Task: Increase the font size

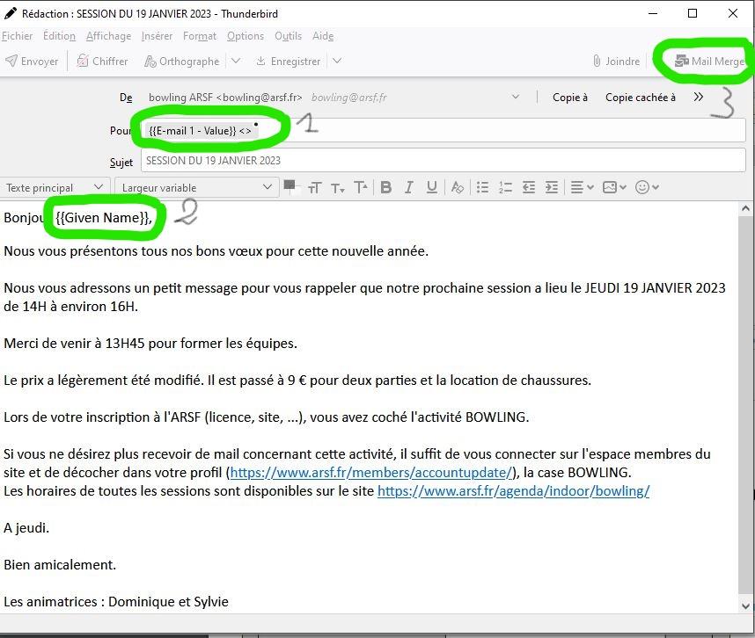Action: [x=361, y=187]
